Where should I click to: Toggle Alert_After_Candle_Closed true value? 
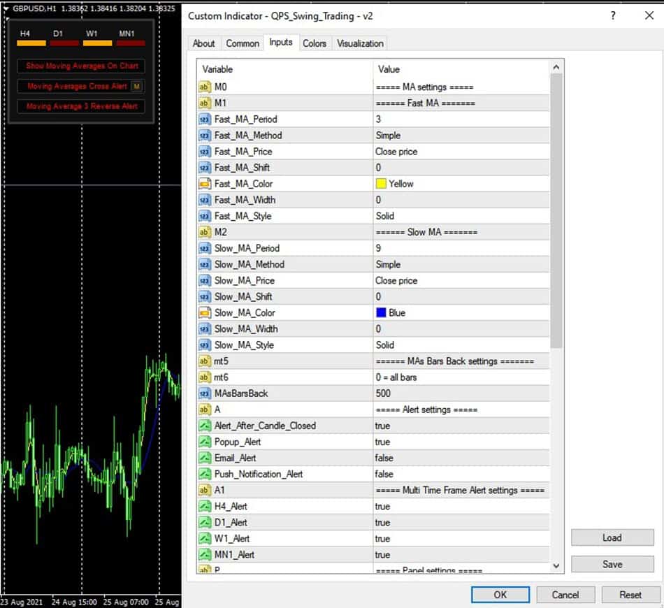pyautogui.click(x=383, y=426)
